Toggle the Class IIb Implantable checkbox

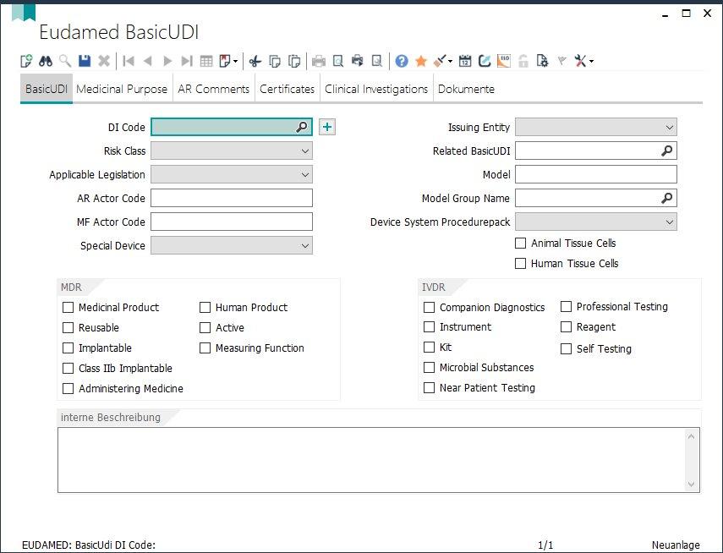pyautogui.click(x=68, y=368)
